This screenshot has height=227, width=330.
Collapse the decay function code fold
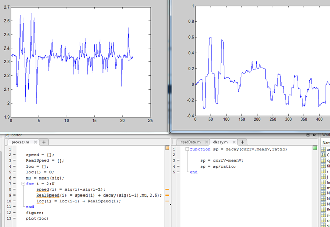pos(187,149)
